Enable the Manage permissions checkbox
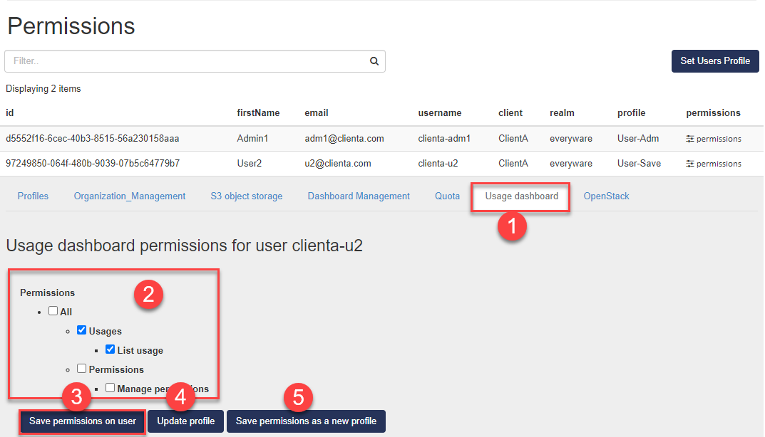Screen dimensions: 765x437 (110, 388)
